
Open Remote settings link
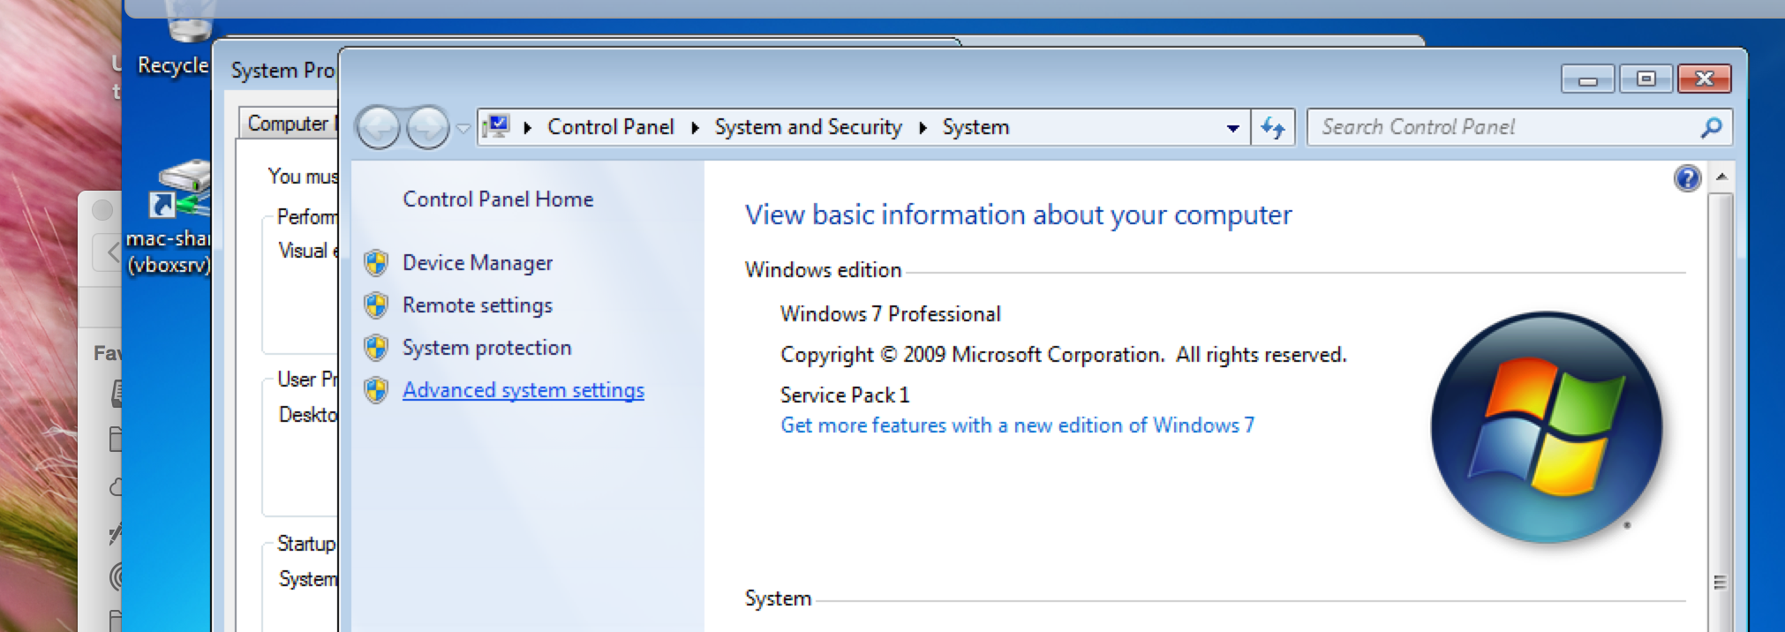point(477,305)
